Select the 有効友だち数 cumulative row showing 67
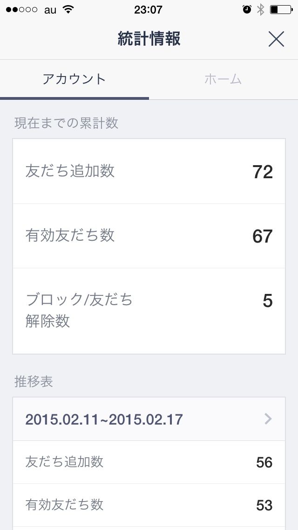The image size is (298, 530). [x=149, y=236]
